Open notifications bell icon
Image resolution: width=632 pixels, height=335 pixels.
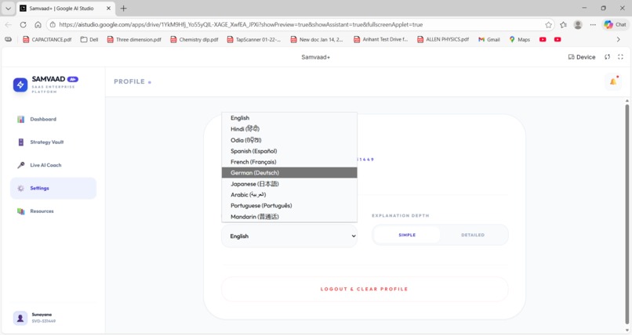click(613, 81)
